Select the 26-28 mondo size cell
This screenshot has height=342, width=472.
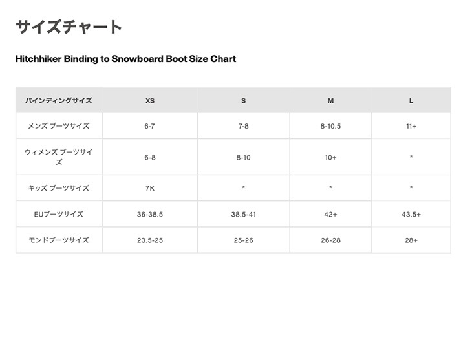330,240
